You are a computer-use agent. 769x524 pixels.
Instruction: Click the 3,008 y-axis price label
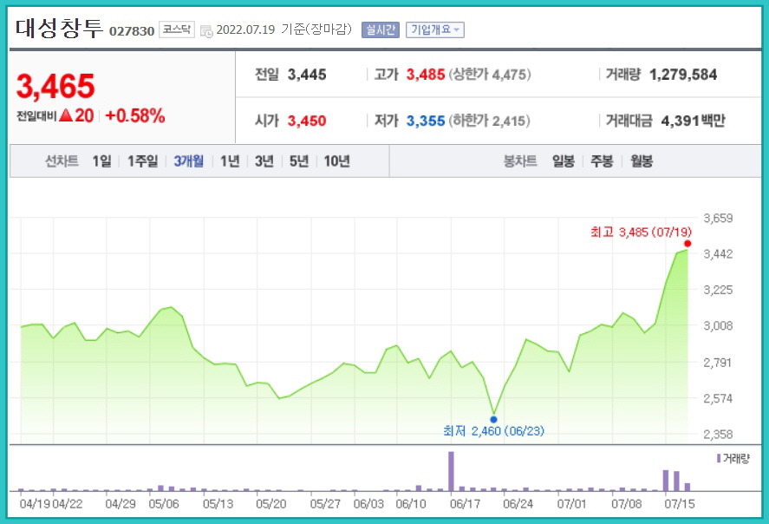tap(718, 326)
